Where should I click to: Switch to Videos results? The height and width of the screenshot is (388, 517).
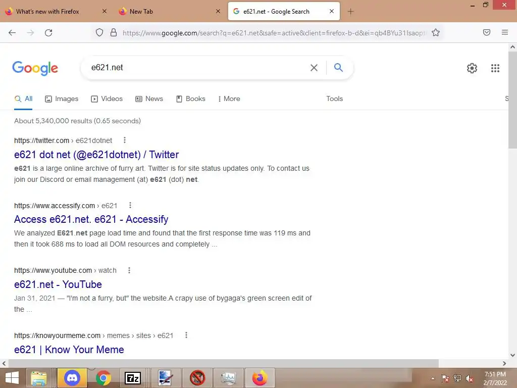point(107,99)
